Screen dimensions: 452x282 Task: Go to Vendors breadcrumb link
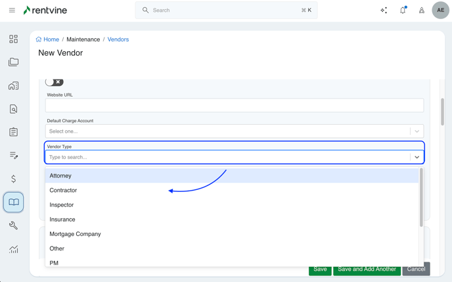118,39
